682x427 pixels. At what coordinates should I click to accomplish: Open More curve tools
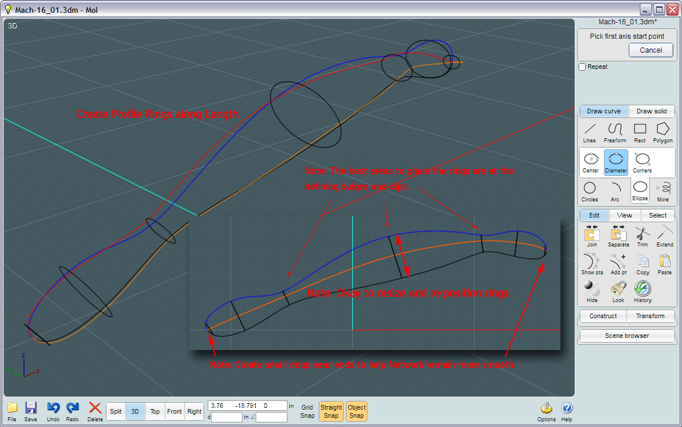(663, 192)
